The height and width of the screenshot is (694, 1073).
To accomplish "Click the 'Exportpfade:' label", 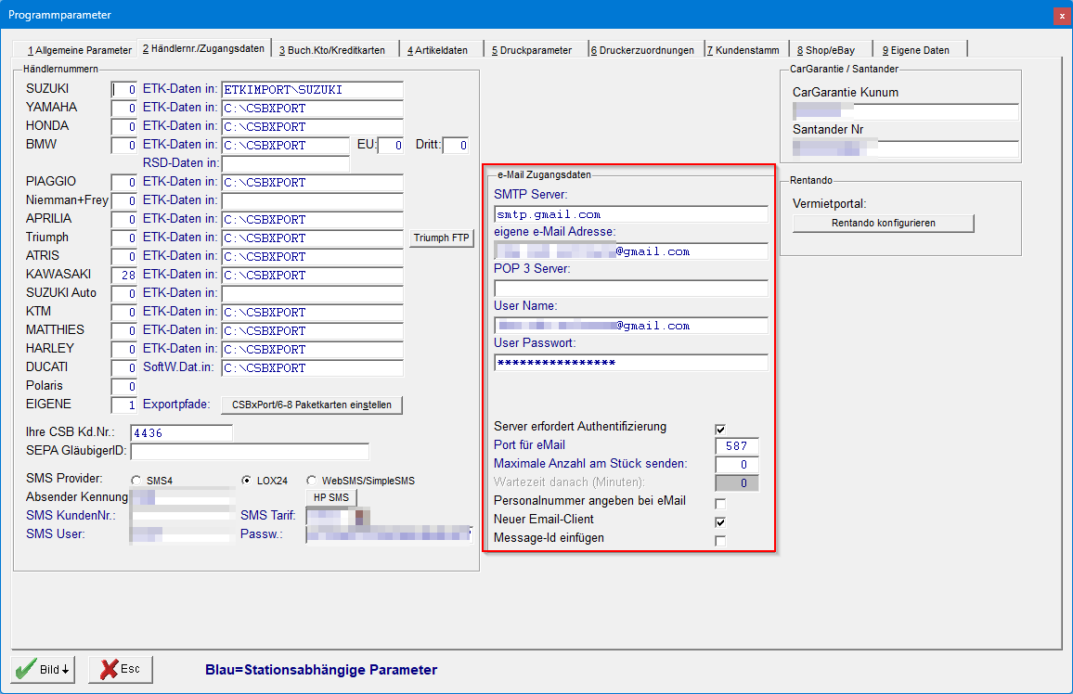I will click(176, 405).
